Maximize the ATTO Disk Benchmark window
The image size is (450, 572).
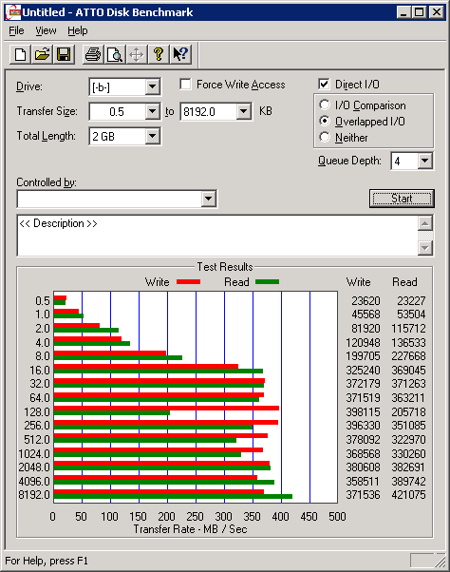419,12
